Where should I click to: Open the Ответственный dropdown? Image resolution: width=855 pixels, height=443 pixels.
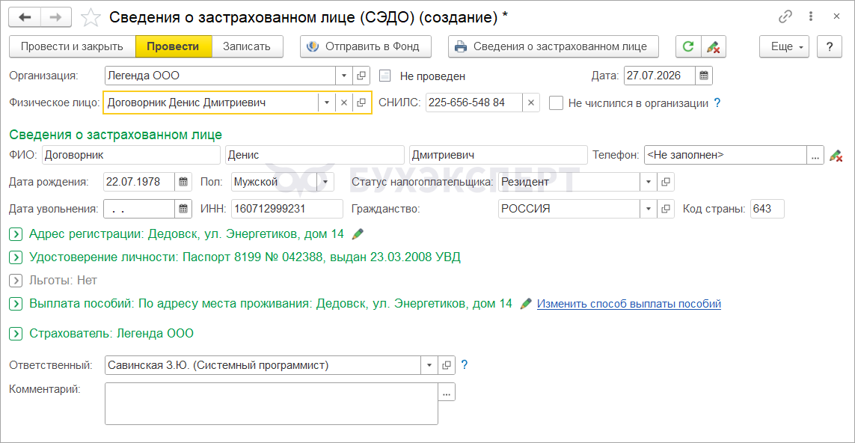429,364
